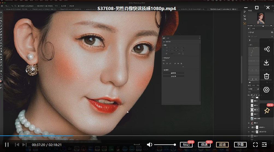
Task: Pause the video playback
Action: point(7,145)
